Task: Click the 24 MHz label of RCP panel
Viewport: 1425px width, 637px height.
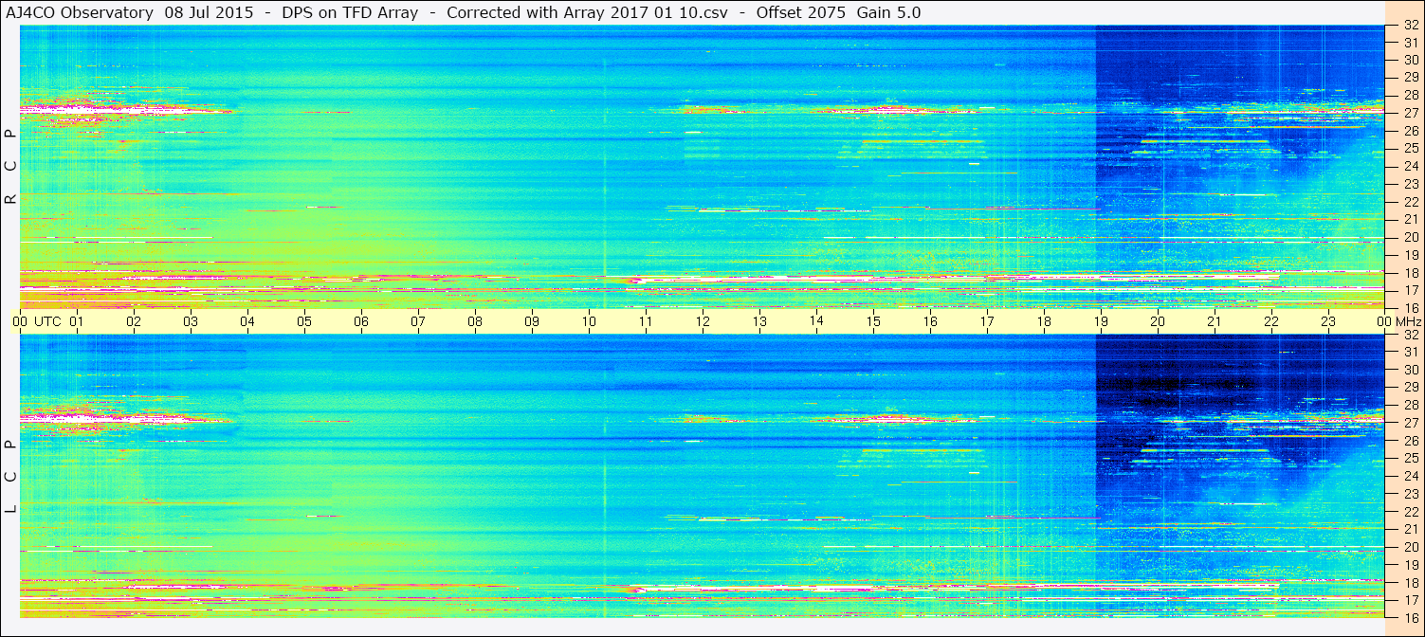Action: [1411, 167]
